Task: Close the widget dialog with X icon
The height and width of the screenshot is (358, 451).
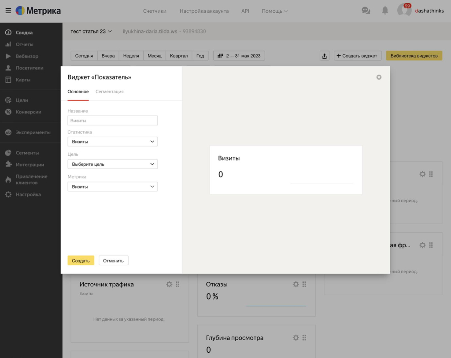Action: tap(379, 77)
